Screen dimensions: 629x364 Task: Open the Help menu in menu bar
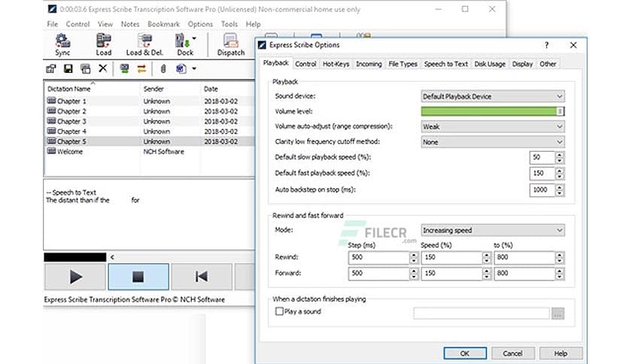coord(253,24)
